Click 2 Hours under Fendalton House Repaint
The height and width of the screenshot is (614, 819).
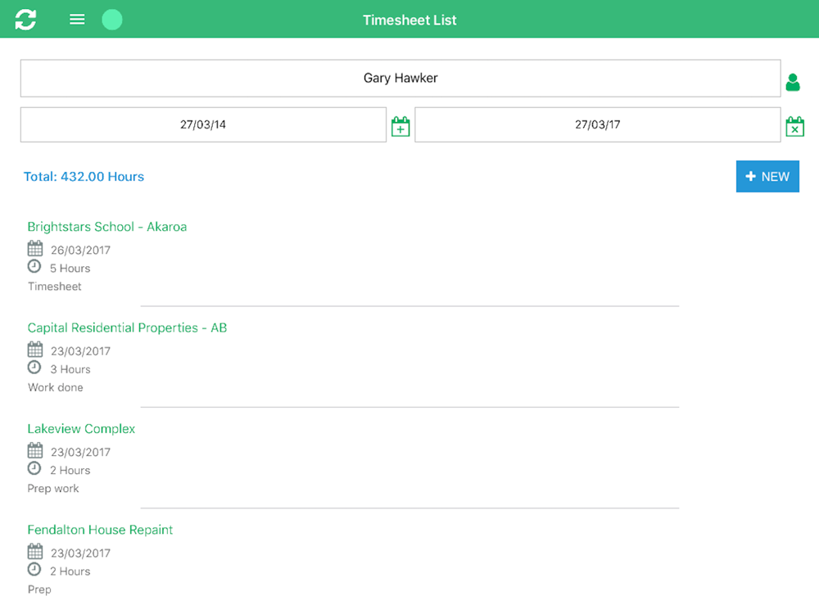[70, 571]
